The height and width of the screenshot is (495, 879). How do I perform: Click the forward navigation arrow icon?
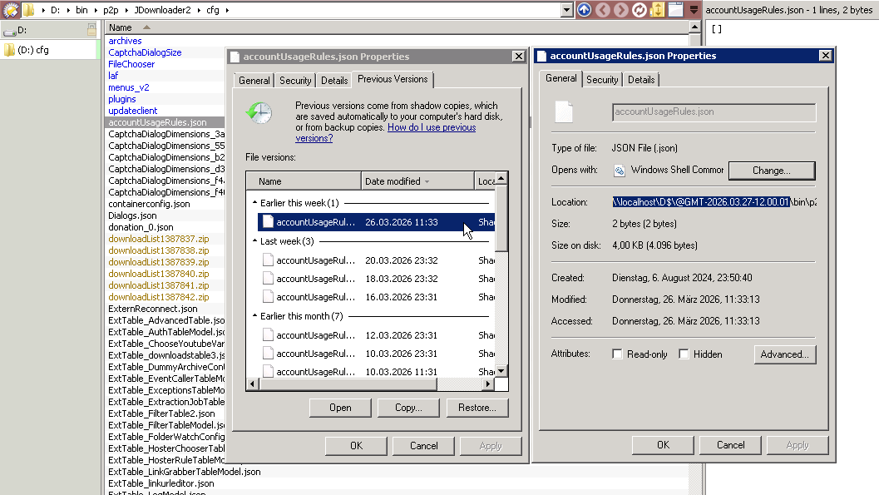pyautogui.click(x=621, y=10)
